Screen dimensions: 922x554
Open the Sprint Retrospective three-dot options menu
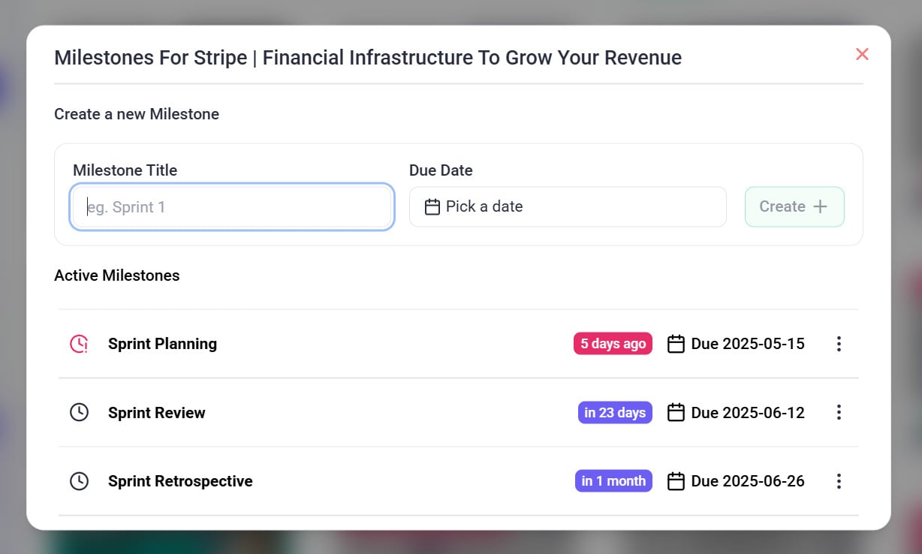pyautogui.click(x=839, y=481)
